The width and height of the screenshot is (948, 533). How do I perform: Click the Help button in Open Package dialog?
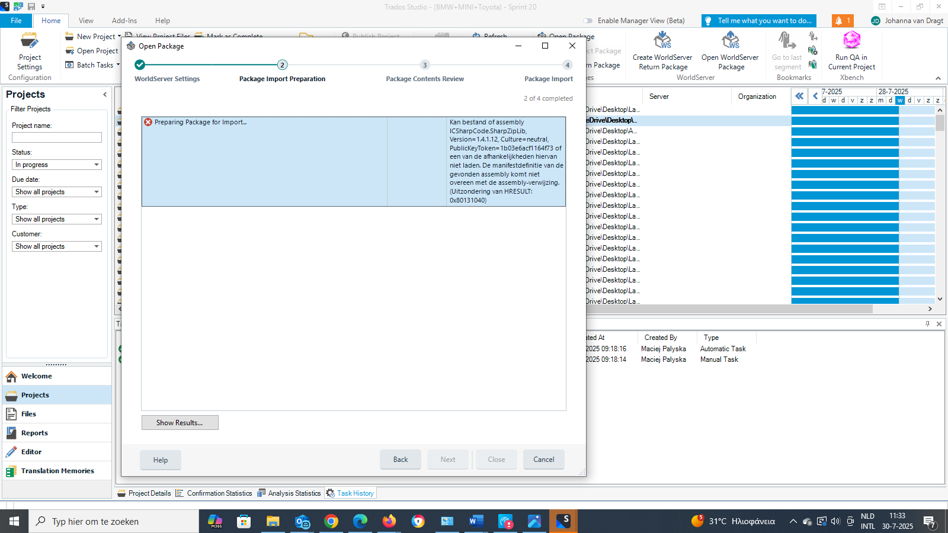click(x=161, y=460)
